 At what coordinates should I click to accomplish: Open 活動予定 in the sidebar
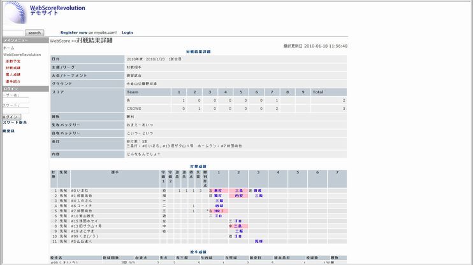pyautogui.click(x=13, y=61)
